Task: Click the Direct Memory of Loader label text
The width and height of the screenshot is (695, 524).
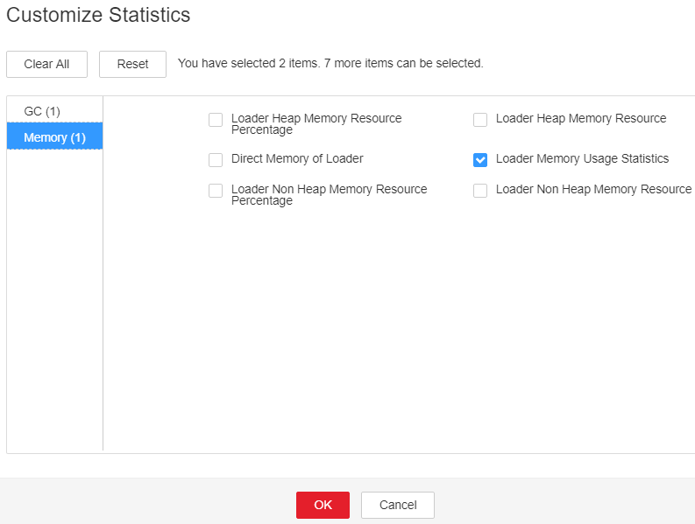Action: pyautogui.click(x=297, y=158)
